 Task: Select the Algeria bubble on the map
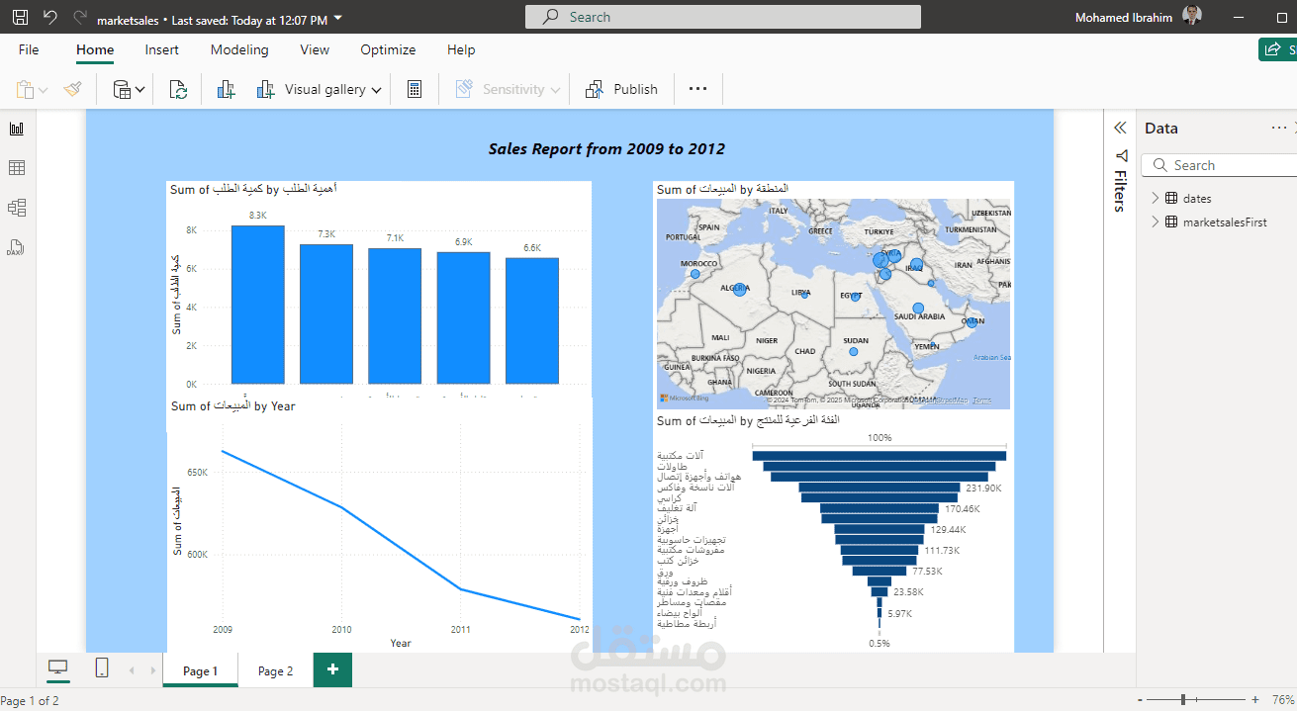coord(739,290)
